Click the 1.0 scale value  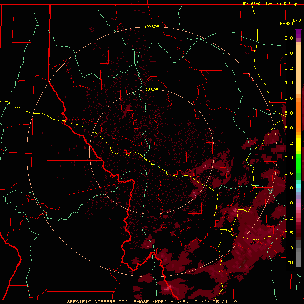289,203
